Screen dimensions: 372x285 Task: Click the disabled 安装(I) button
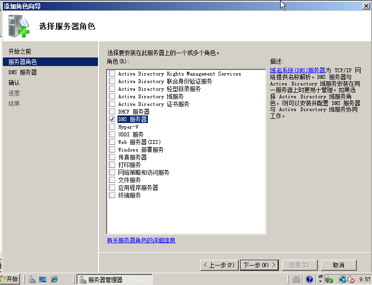pos(299,265)
